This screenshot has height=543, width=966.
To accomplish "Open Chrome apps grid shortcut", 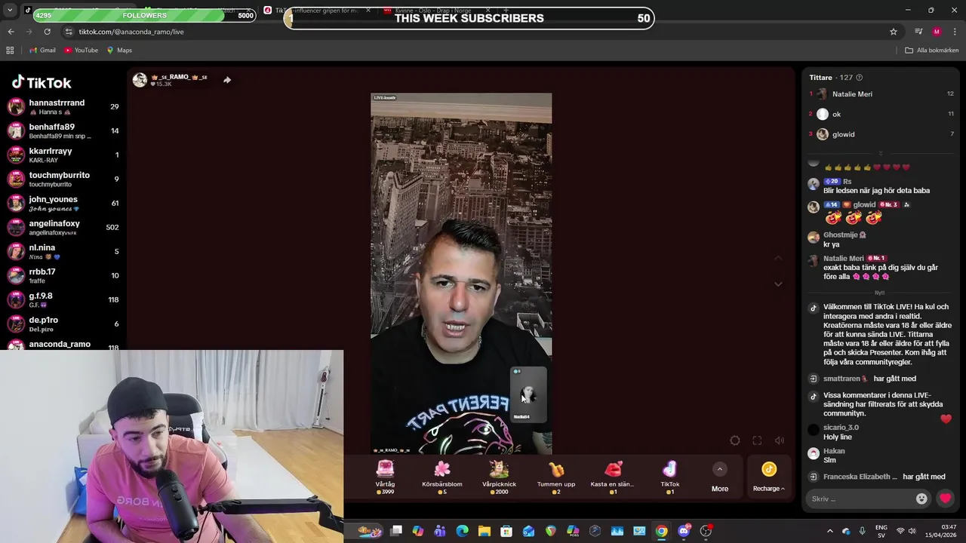I will coord(10,50).
